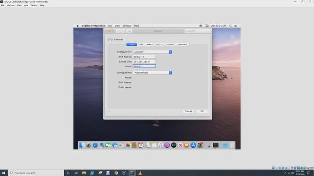Open the macOS View menu
The image size is (314, 176).
tap(117, 26)
